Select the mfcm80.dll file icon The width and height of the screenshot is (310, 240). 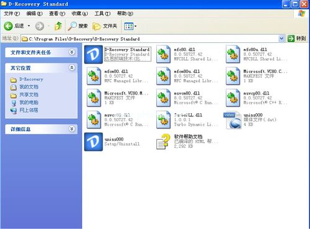(93, 76)
